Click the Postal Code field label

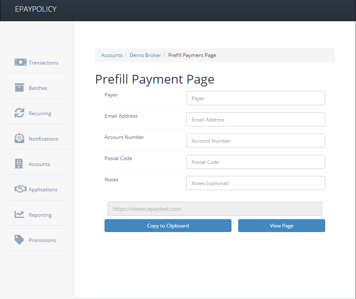coord(118,158)
